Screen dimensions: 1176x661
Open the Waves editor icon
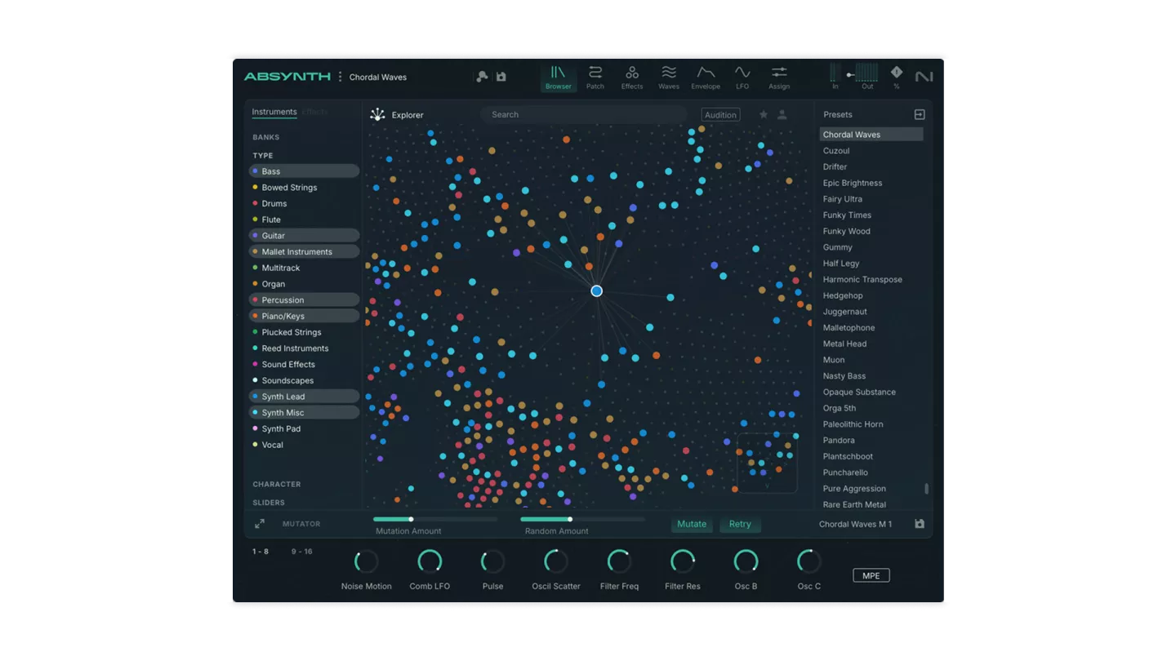coord(669,77)
